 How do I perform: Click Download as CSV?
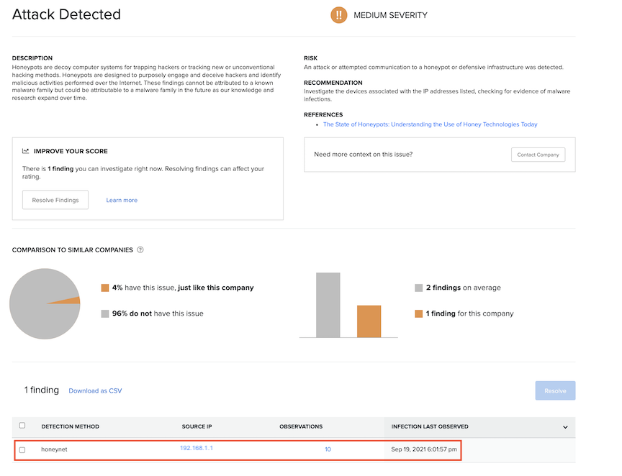tap(95, 390)
